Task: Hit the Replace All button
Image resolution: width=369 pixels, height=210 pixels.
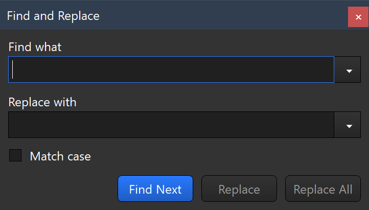Action: (x=322, y=189)
